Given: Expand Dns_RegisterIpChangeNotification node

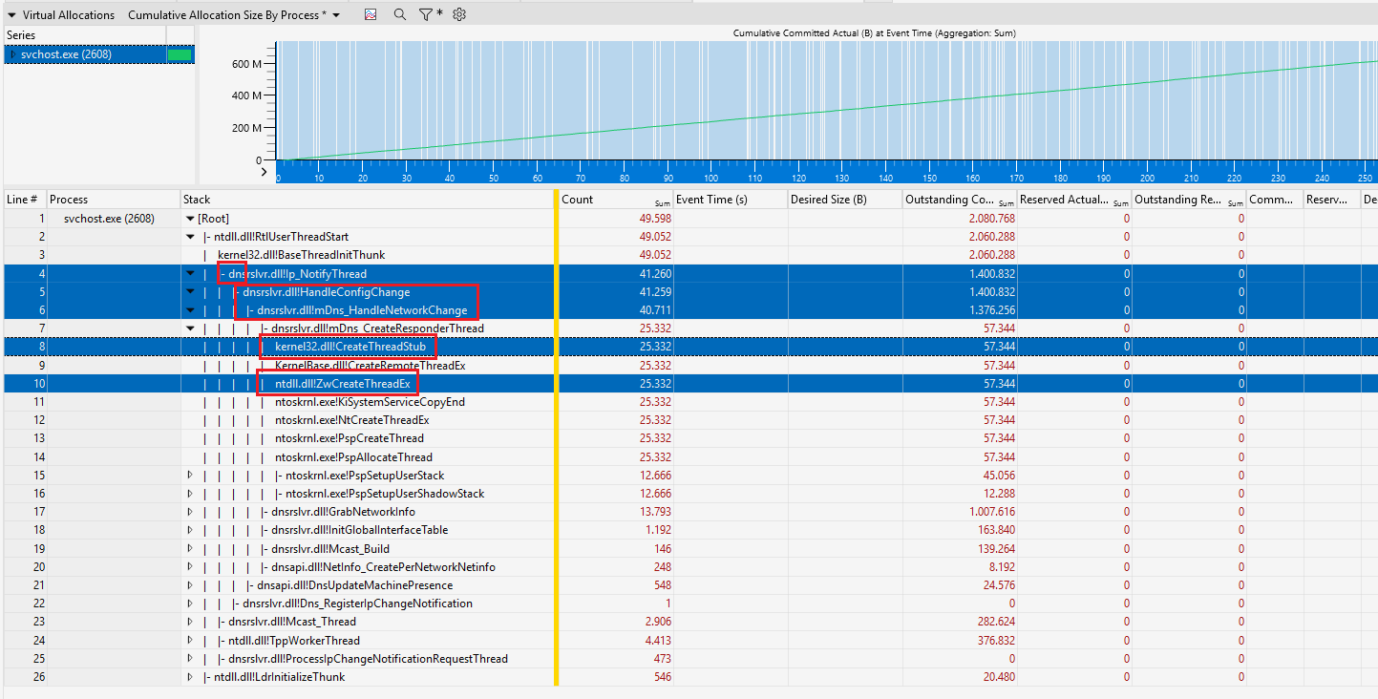Looking at the screenshot, I should (190, 604).
